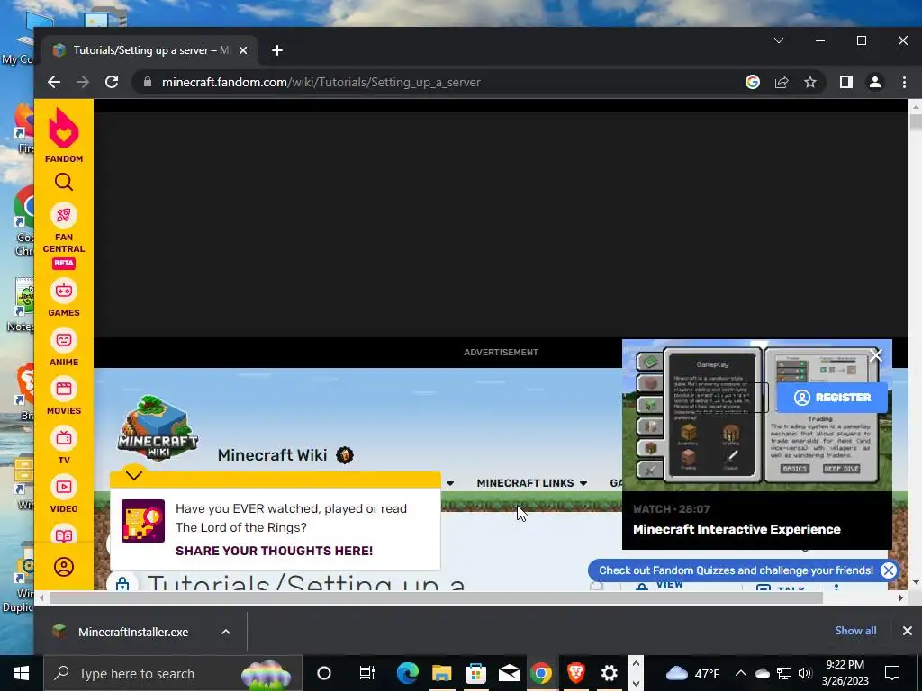This screenshot has width=922, height=691.
Task: Open a new browser tab
Action: pos(277,50)
